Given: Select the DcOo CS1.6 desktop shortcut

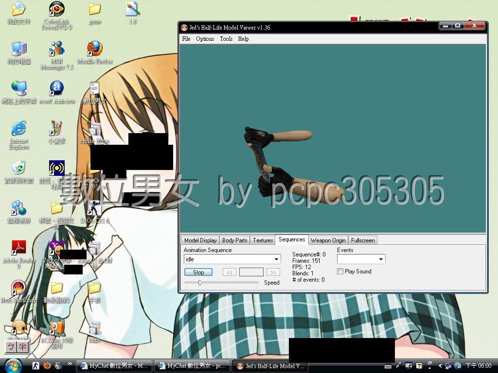Looking at the screenshot, I should (x=95, y=212).
